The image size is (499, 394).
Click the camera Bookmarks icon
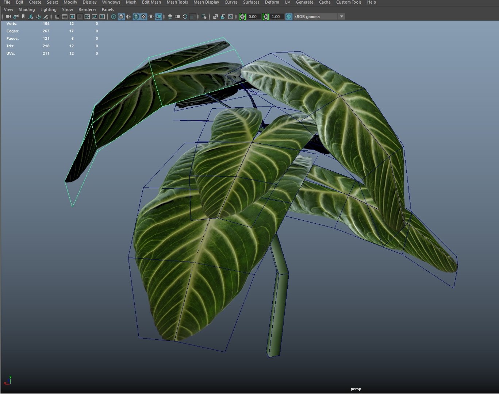click(23, 16)
